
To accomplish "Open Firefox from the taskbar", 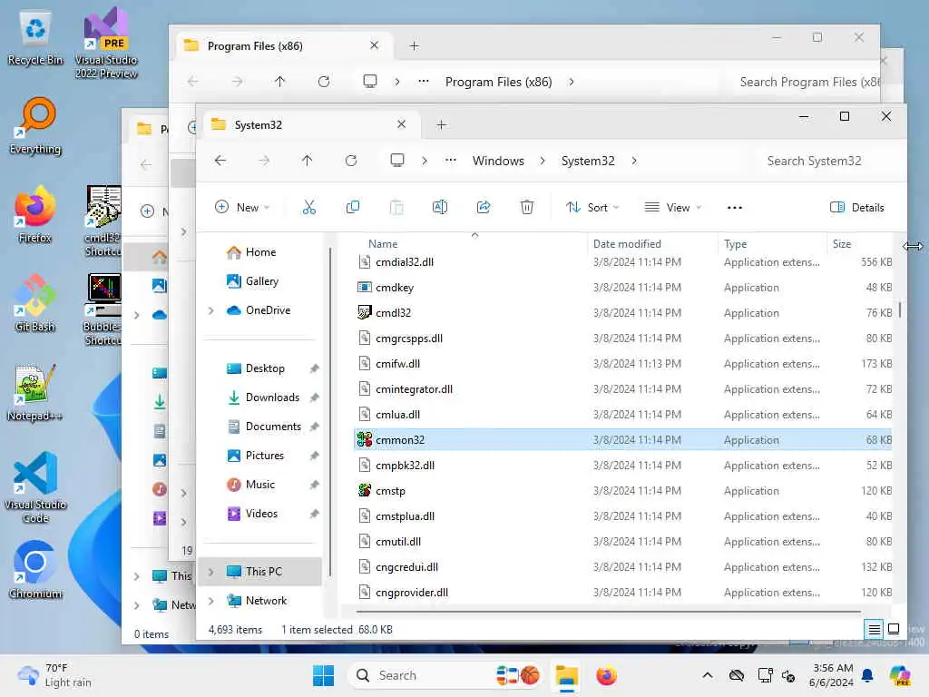I will [606, 675].
